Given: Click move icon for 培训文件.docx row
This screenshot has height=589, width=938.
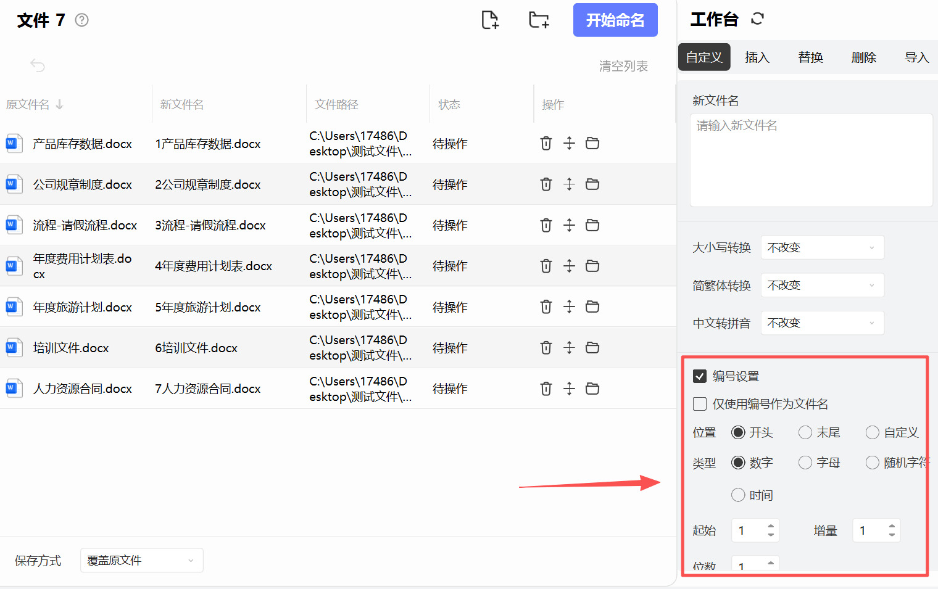Looking at the screenshot, I should pos(569,348).
